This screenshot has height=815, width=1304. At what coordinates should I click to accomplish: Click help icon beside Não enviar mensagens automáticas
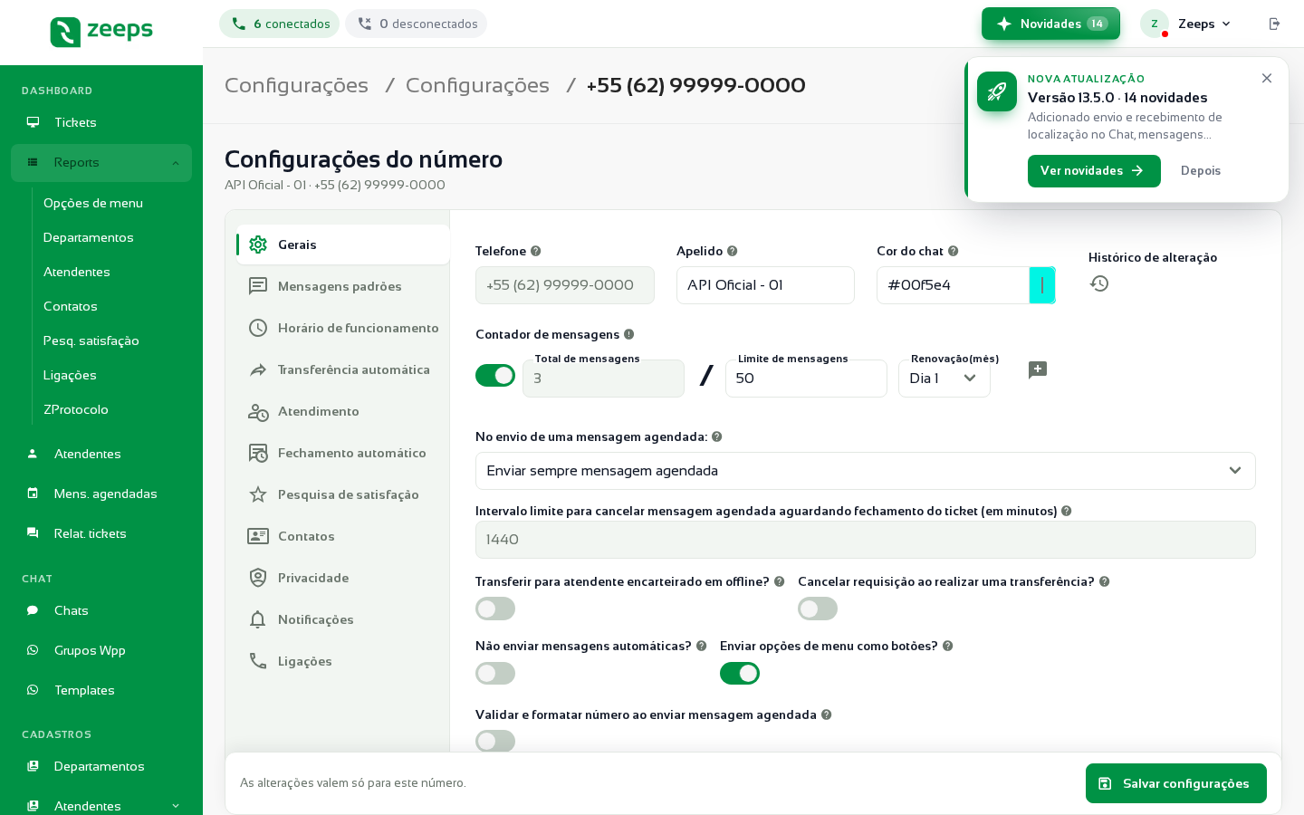pos(701,646)
